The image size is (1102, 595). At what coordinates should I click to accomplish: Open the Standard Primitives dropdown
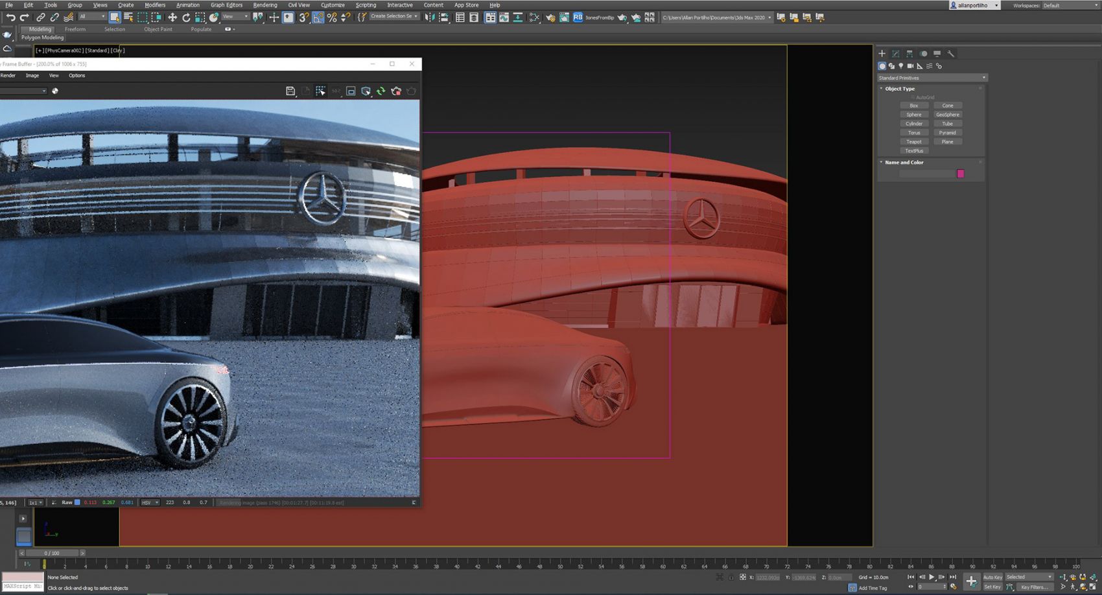click(932, 78)
